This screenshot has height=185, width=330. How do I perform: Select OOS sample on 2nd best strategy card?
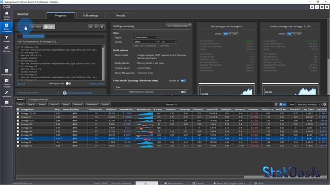point(299,33)
